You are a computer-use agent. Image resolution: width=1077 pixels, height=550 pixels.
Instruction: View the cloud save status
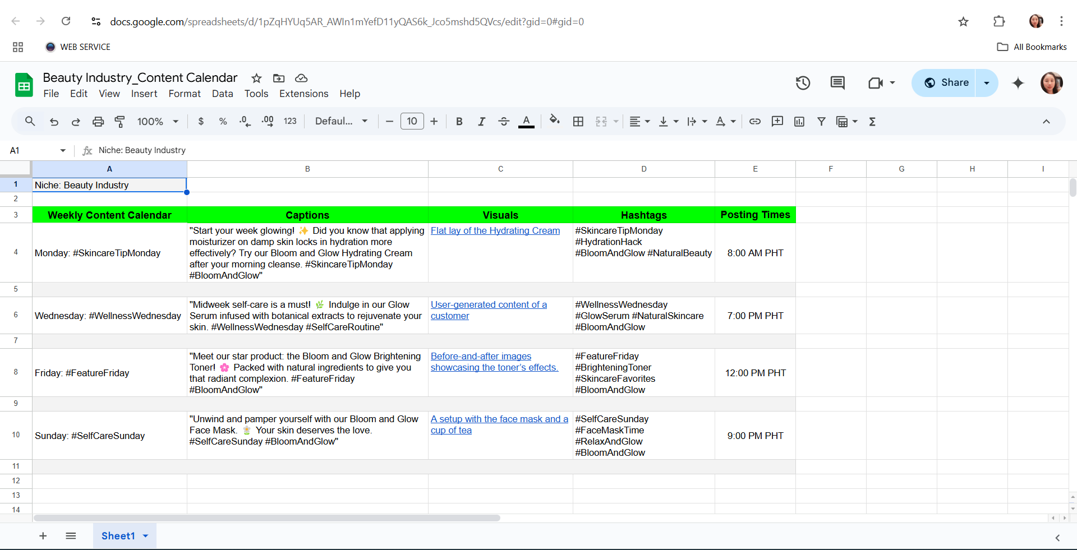(x=301, y=78)
